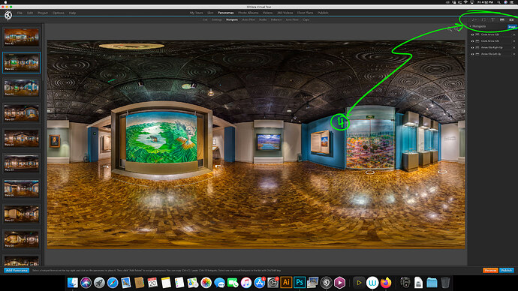Viewport: 518px width, 291px height.
Task: Select the blue-outlined selected panorama thumbnail
Action: coord(22,62)
